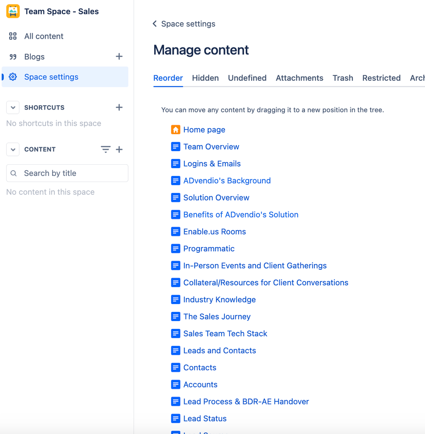Open the Enable.us Rooms page
The width and height of the screenshot is (425, 434).
214,232
